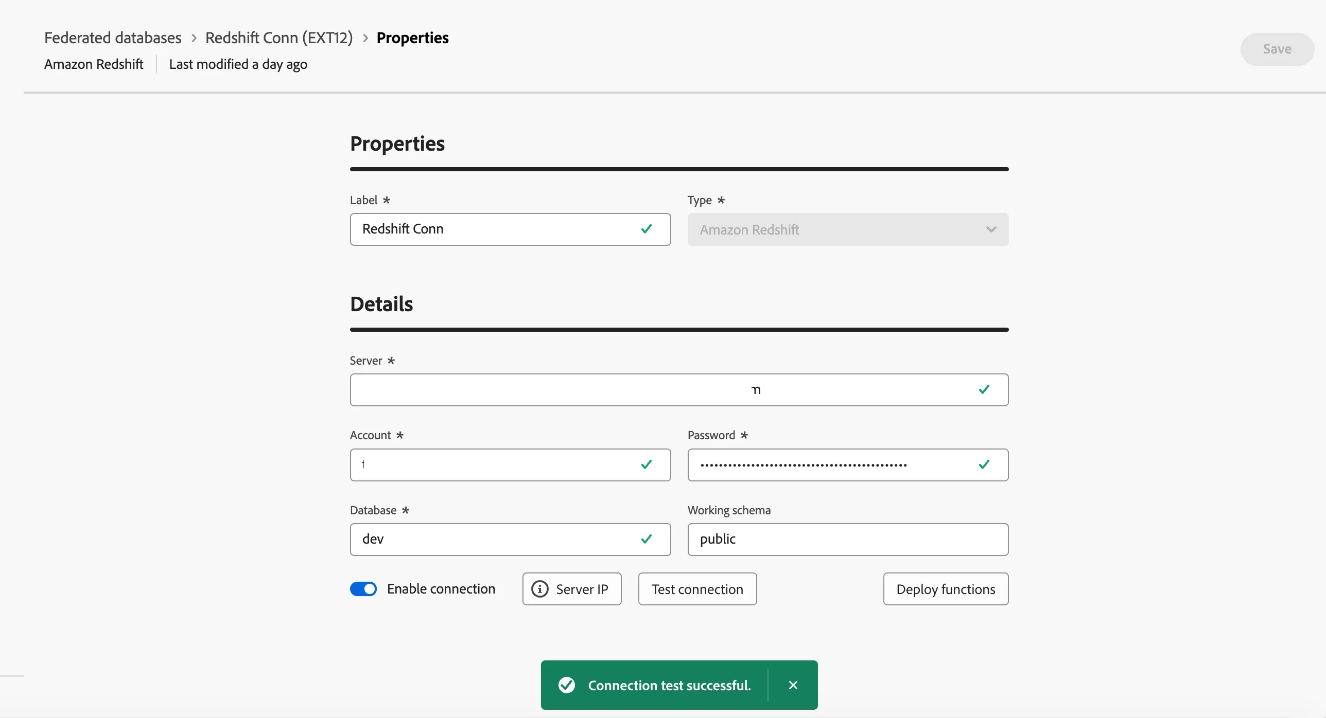Click the Deploy functions button
The width and height of the screenshot is (1326, 718).
[x=946, y=589]
